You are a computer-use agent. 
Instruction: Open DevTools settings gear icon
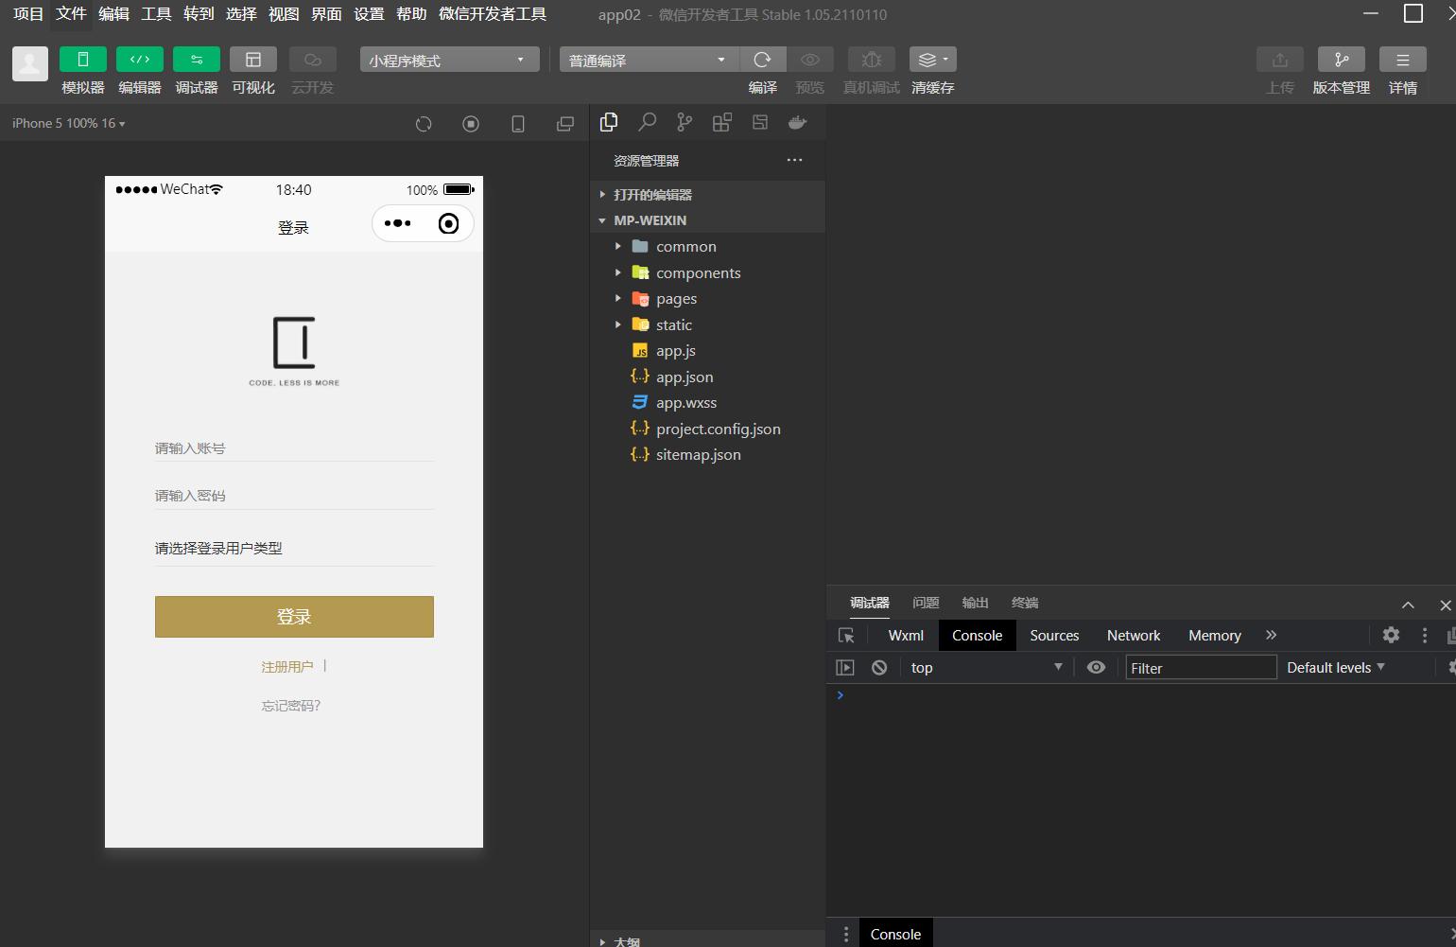1390,636
